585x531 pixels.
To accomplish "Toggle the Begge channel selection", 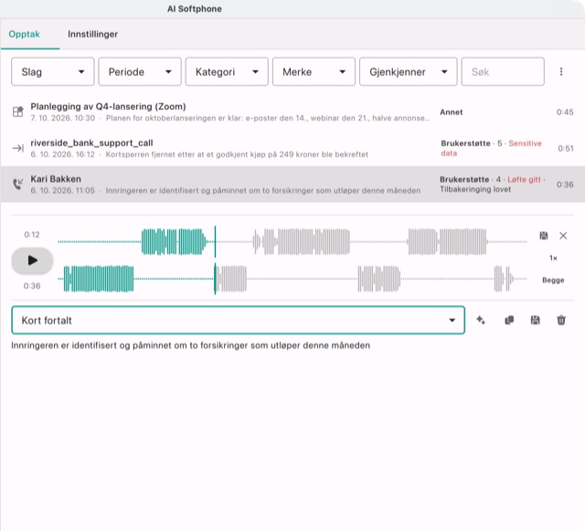I will pos(553,280).
